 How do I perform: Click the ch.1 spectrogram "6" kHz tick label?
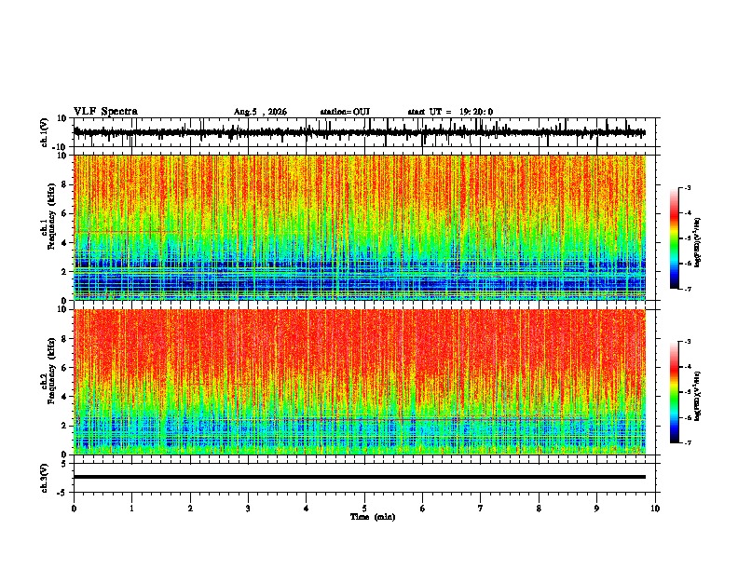coord(64,213)
